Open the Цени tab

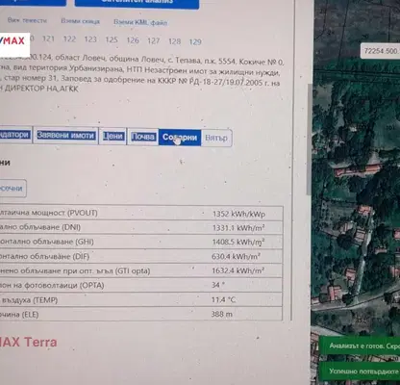tap(112, 137)
